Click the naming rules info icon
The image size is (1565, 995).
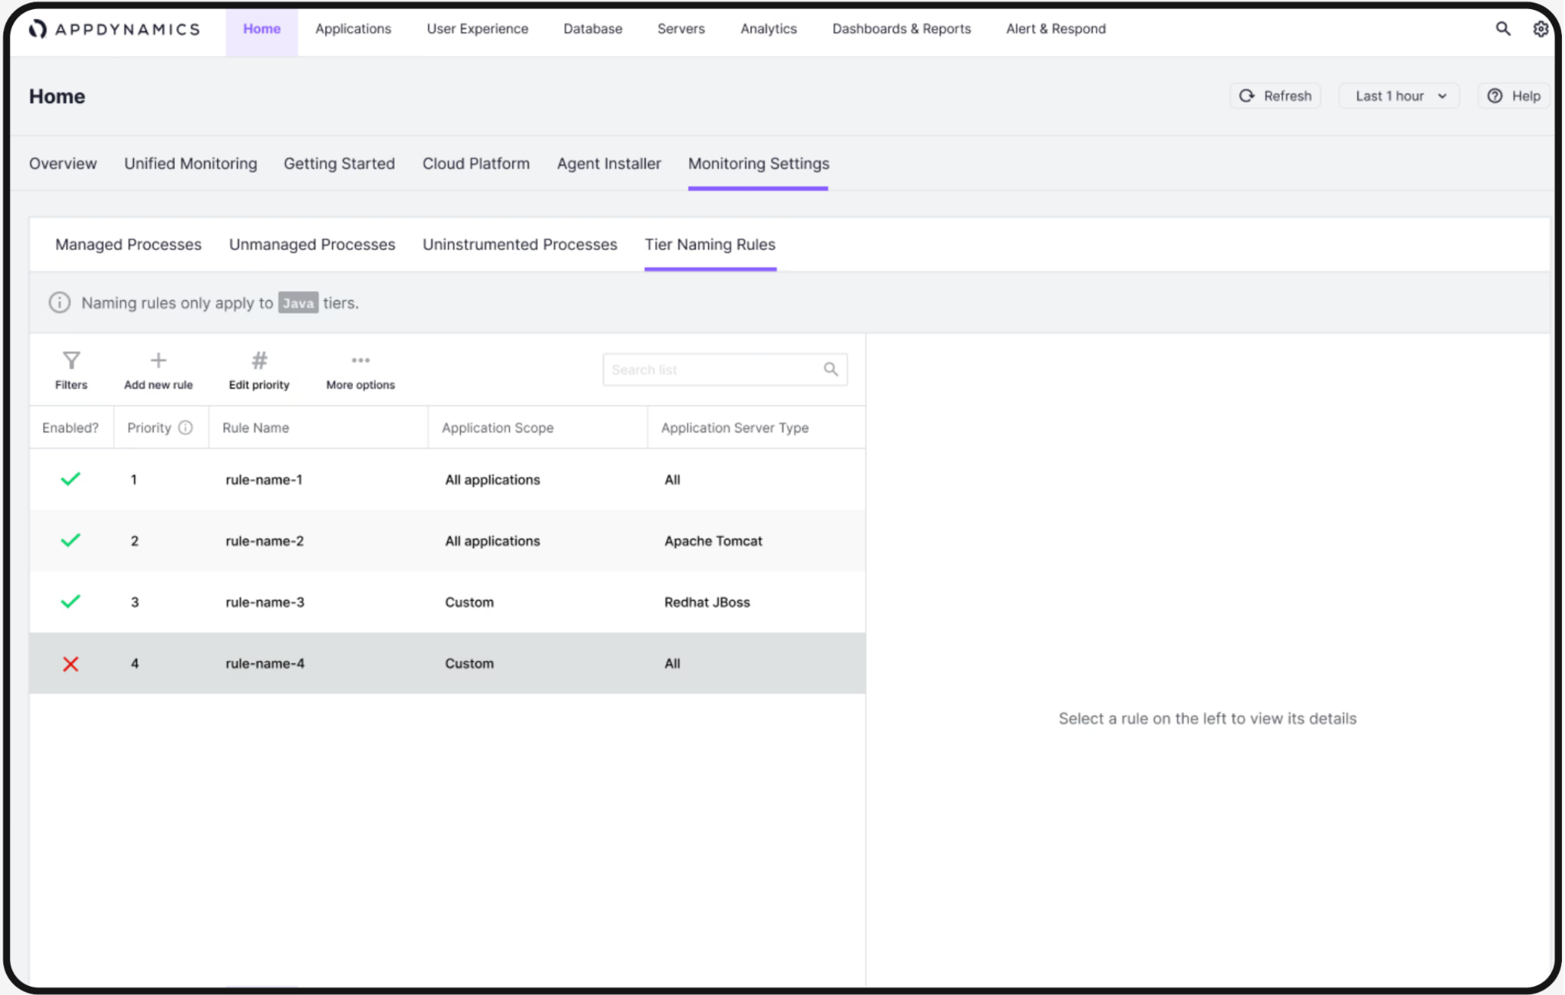60,303
